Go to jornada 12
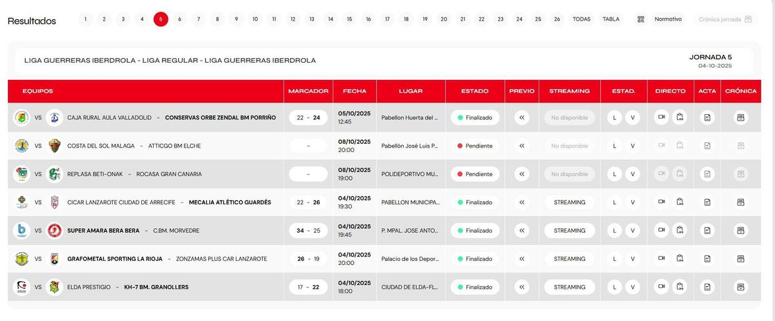This screenshot has height=321, width=775. point(293,19)
